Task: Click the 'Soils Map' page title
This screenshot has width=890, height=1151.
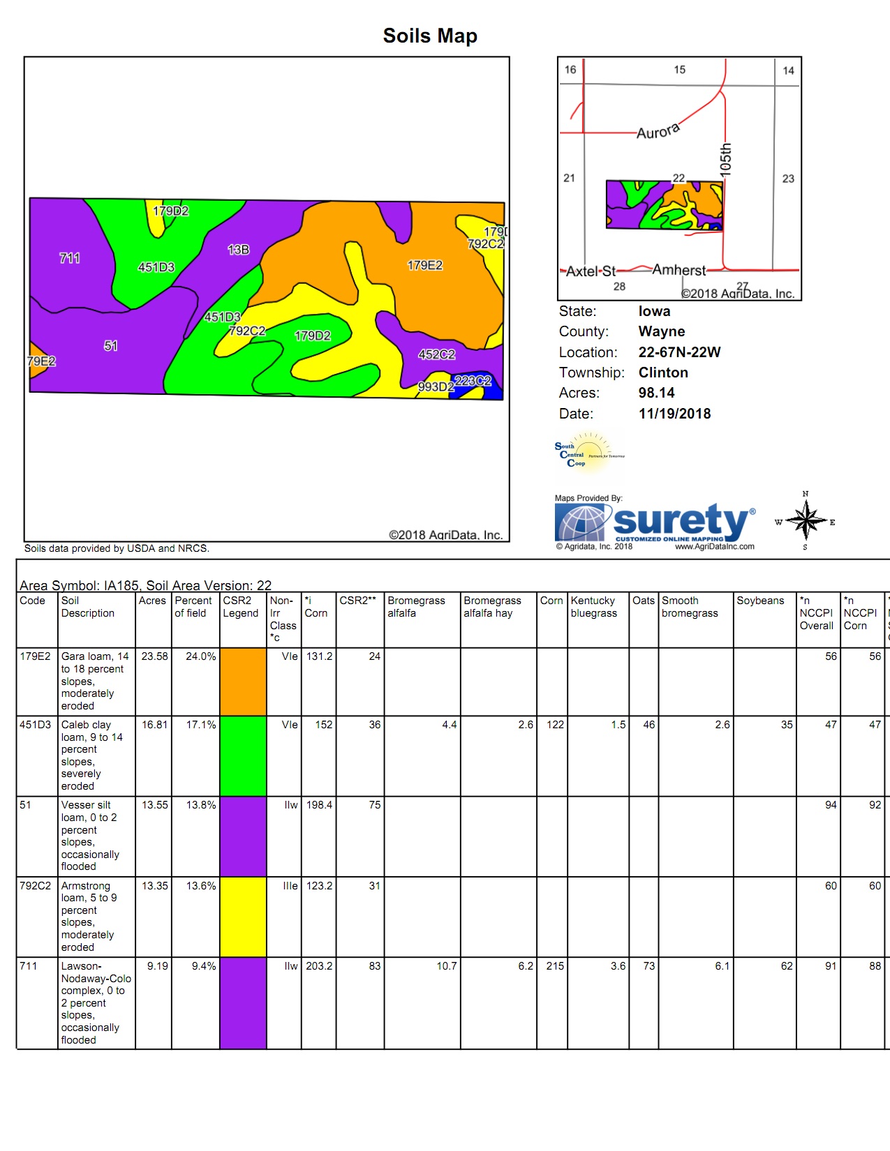Action: coord(430,36)
